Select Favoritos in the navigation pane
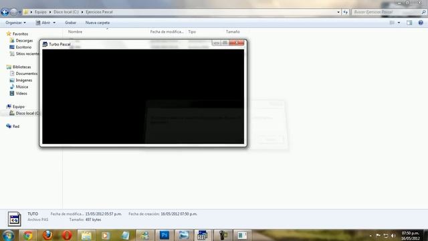The image size is (428, 241). [20, 34]
